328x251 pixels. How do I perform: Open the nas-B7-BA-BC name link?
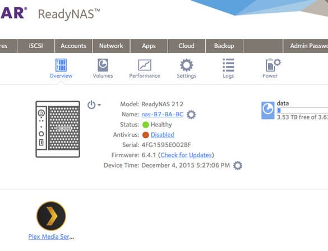(x=163, y=115)
